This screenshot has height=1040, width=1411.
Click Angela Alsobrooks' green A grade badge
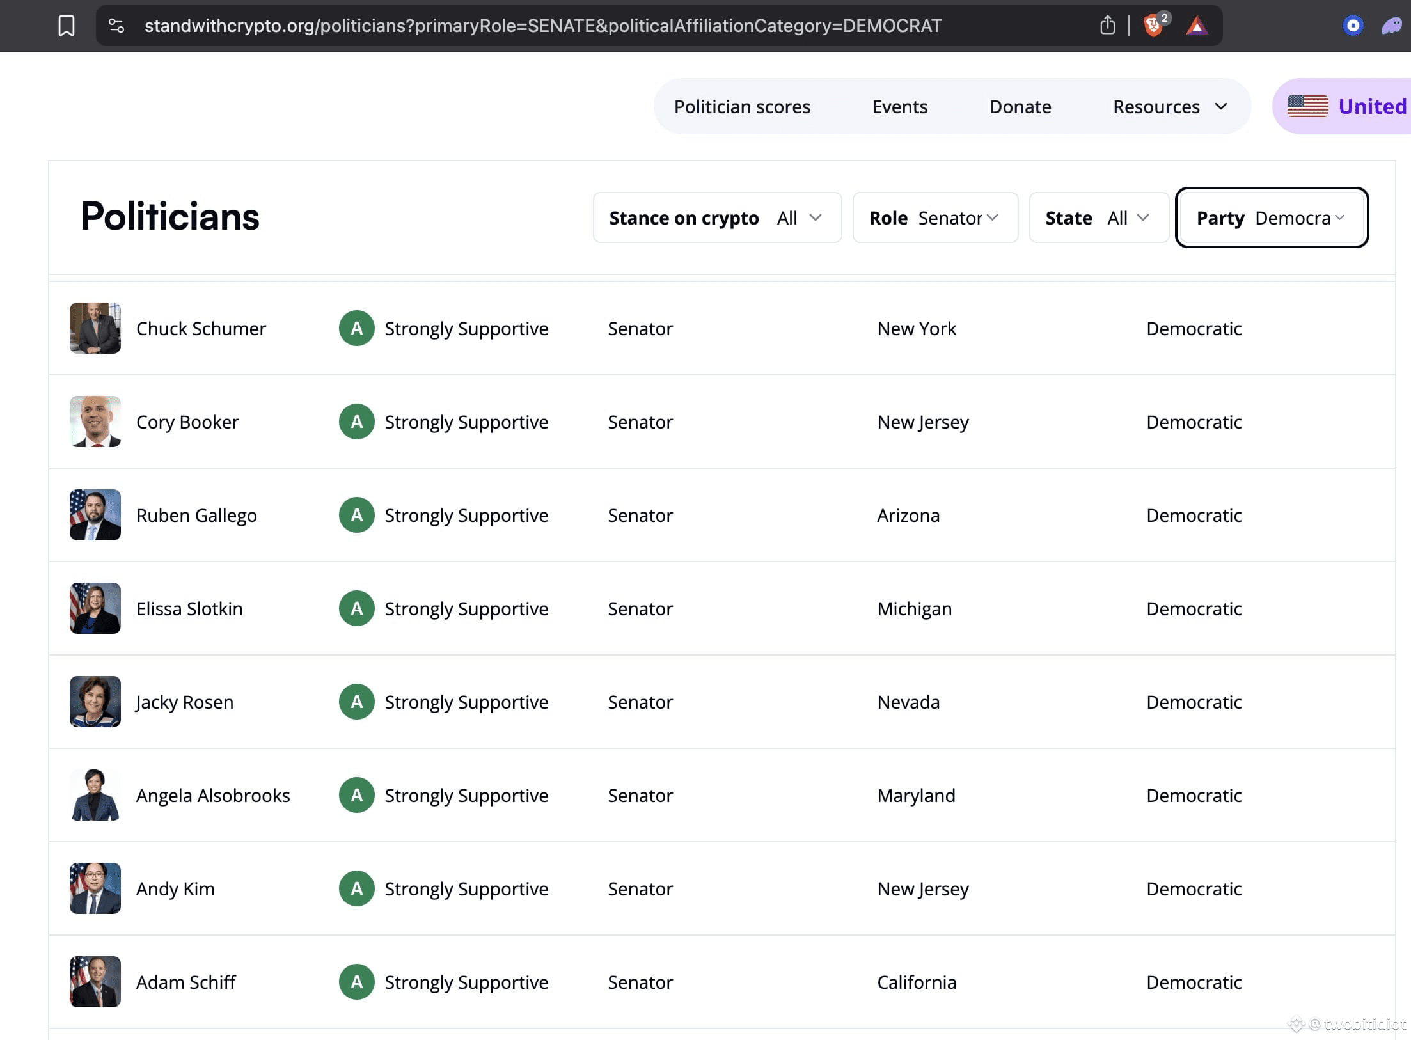tap(357, 795)
